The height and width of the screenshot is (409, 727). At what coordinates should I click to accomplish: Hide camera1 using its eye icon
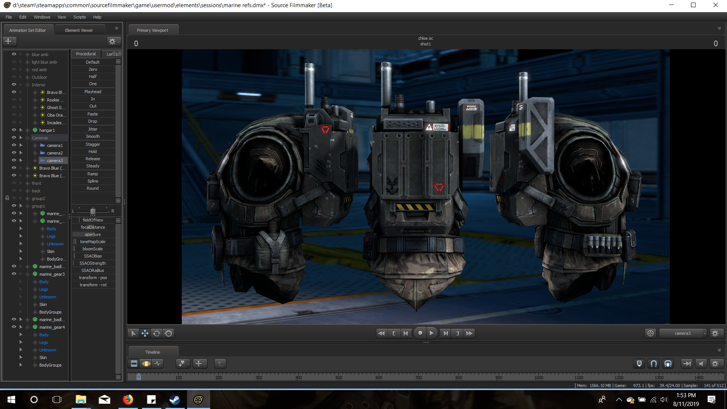[14, 145]
